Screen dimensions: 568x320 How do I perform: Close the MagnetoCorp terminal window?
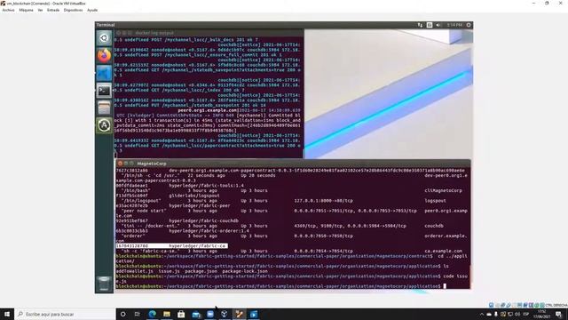[x=120, y=164]
